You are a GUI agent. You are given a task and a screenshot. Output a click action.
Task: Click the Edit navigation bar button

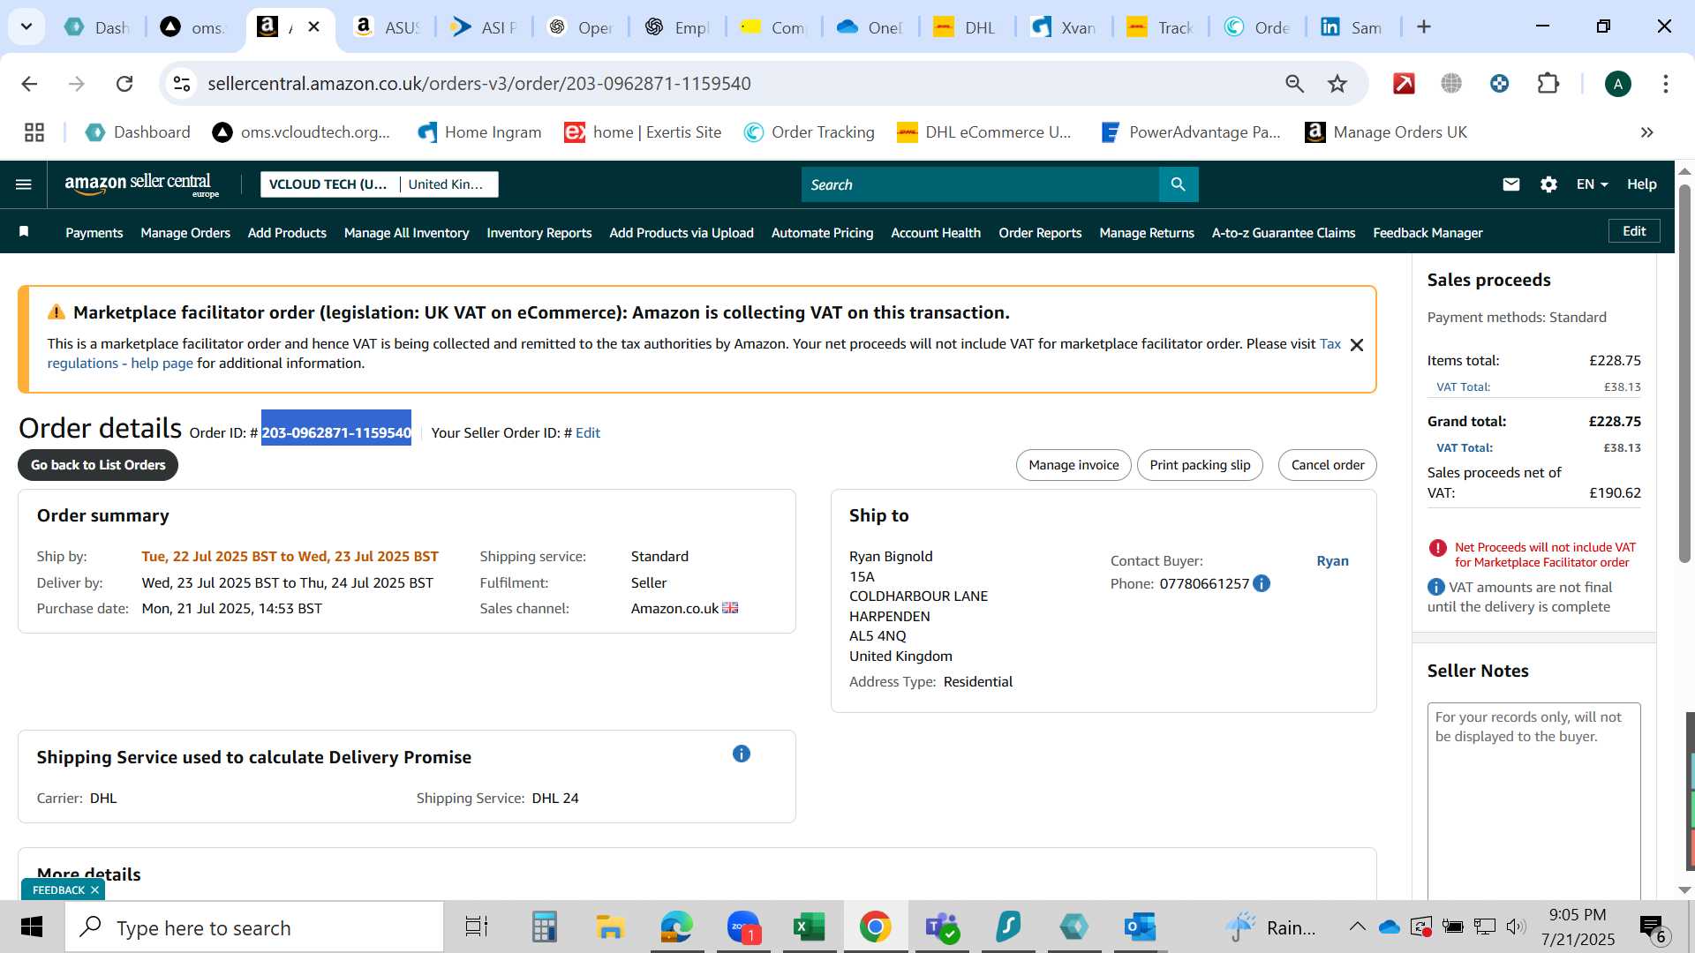point(1634,231)
